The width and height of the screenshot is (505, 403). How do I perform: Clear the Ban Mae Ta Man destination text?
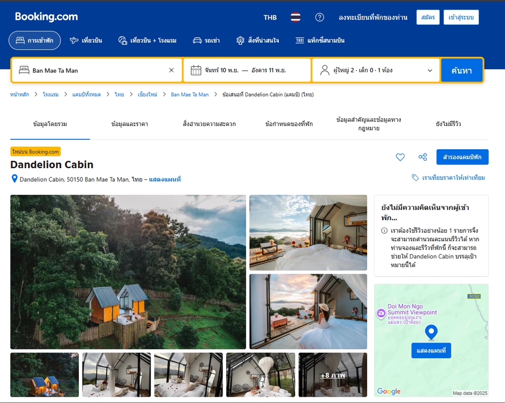pos(171,70)
